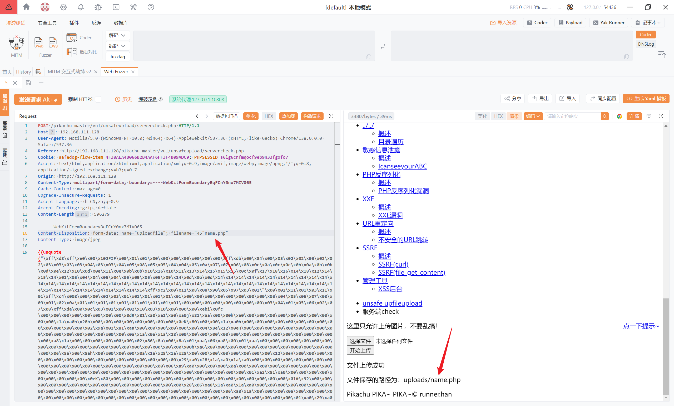Click the response search magnifier icon
Screen dimensions: 674x406
(605, 116)
